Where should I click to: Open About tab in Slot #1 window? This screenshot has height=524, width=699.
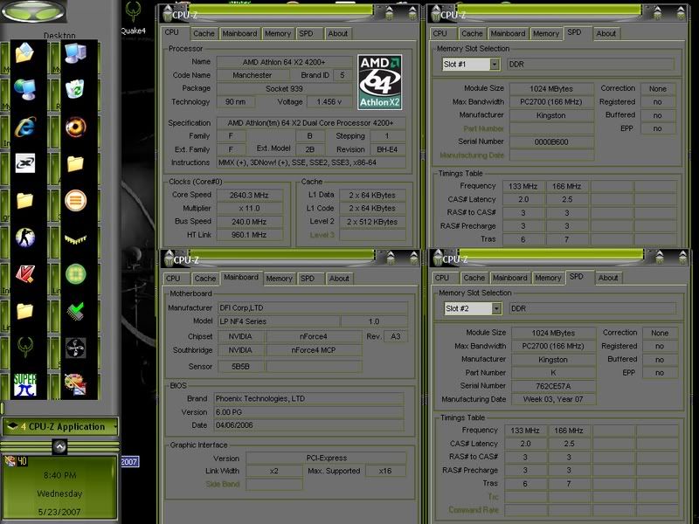[x=606, y=33]
